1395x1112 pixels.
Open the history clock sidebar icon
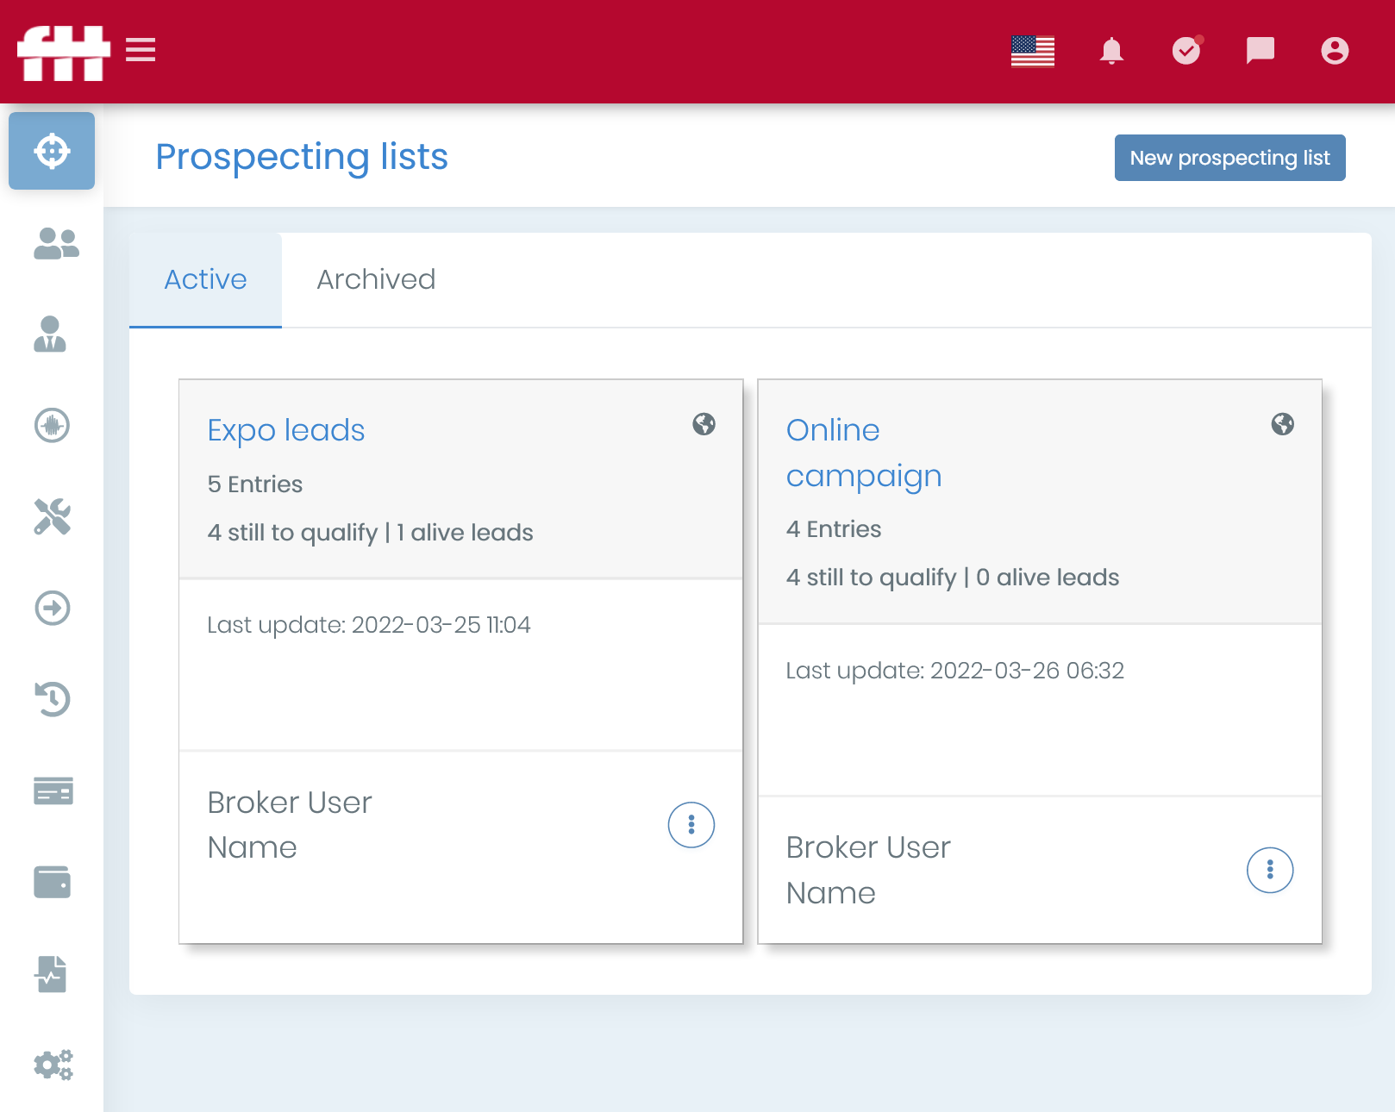(x=52, y=699)
